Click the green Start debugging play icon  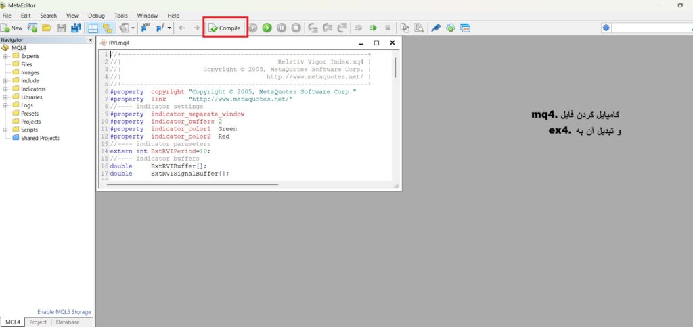tap(267, 28)
